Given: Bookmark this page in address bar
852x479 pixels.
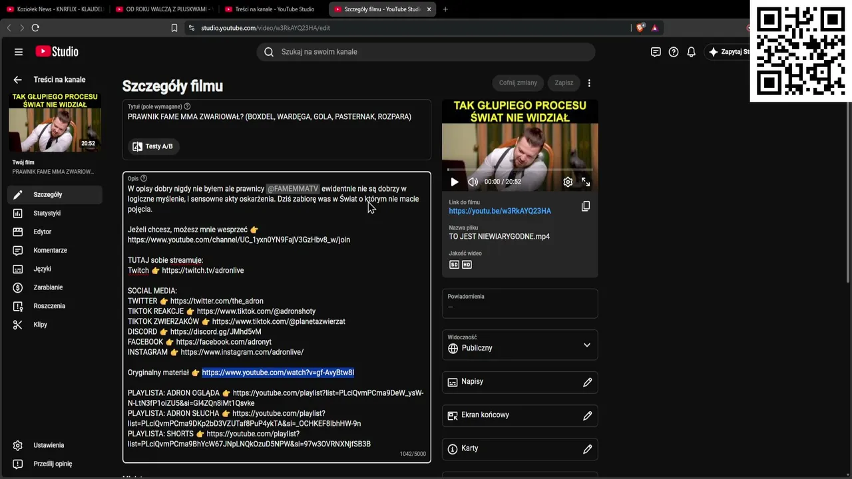Looking at the screenshot, I should click(x=174, y=28).
